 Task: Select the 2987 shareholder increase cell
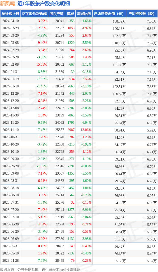[71, 130]
